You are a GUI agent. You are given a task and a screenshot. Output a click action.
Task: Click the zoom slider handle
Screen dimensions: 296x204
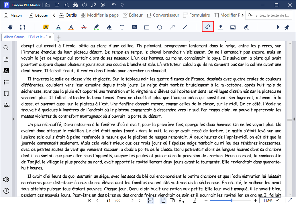click(232, 200)
